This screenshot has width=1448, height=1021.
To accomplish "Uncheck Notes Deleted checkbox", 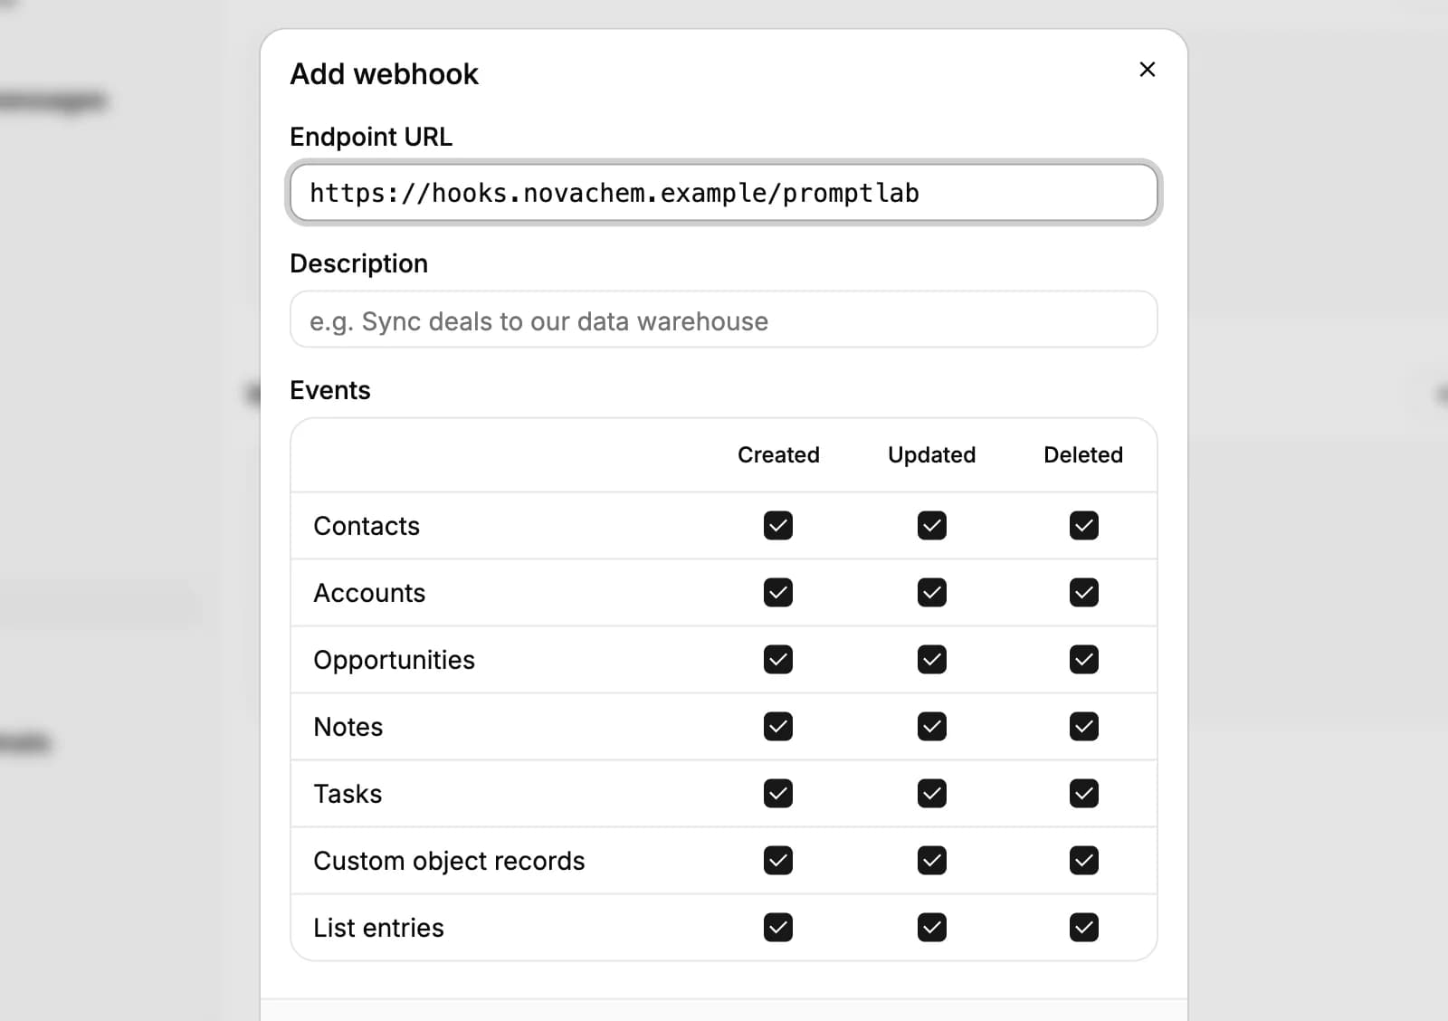I will (x=1084, y=727).
